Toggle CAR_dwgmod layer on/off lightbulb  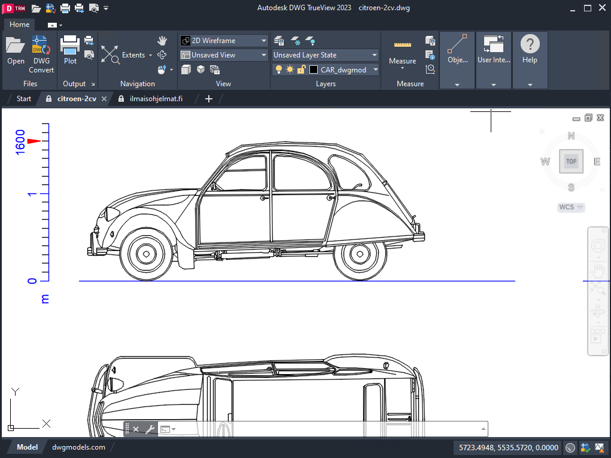tap(279, 70)
